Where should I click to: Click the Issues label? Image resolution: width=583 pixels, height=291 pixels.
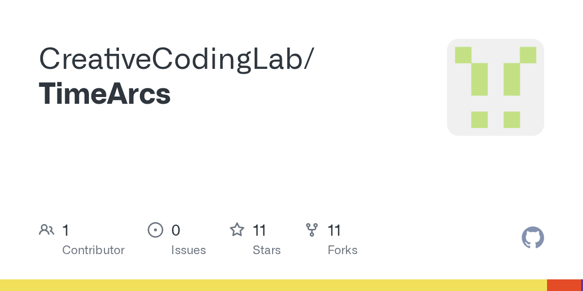[x=189, y=250]
